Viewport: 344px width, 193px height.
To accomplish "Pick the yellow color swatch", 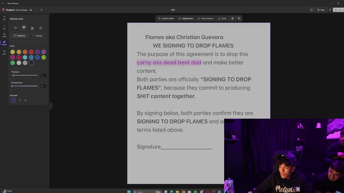I will coord(13,52).
